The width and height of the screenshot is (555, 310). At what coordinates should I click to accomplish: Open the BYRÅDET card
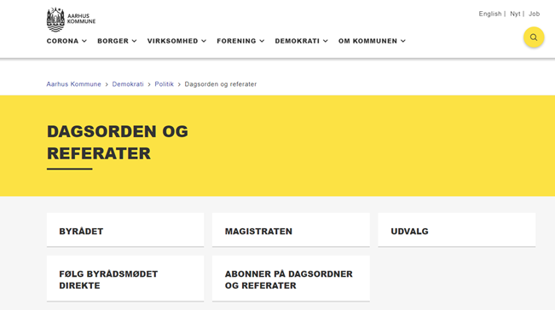[x=125, y=230]
